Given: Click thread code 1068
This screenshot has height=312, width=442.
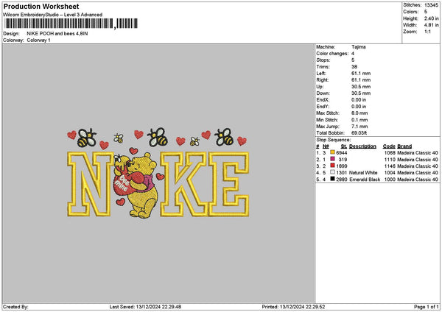Looking at the screenshot, I should tap(390, 153).
